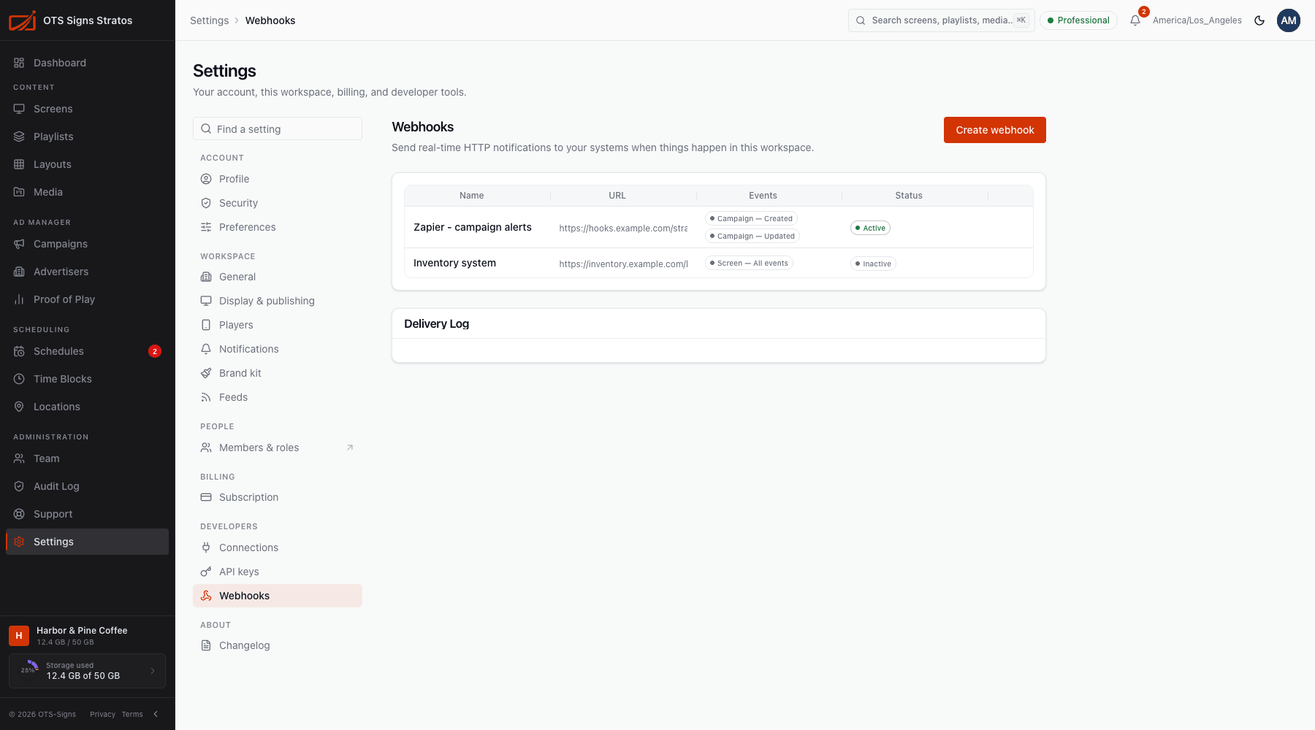Open Zapier - campaign alerts webhook row
The height and width of the screenshot is (730, 1315).
[x=719, y=227]
